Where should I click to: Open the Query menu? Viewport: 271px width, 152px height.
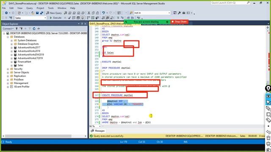[29, 8]
